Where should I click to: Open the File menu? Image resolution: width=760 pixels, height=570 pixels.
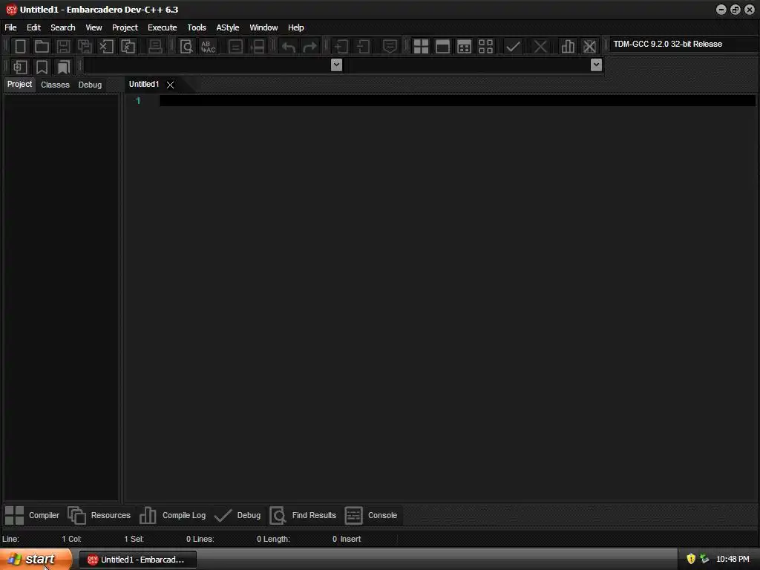tap(10, 27)
